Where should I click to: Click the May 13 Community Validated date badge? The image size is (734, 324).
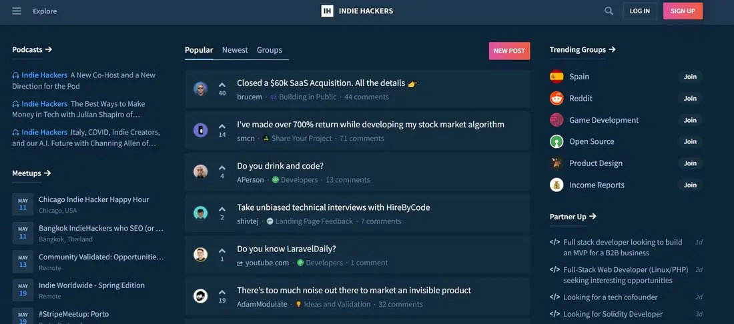(23, 261)
